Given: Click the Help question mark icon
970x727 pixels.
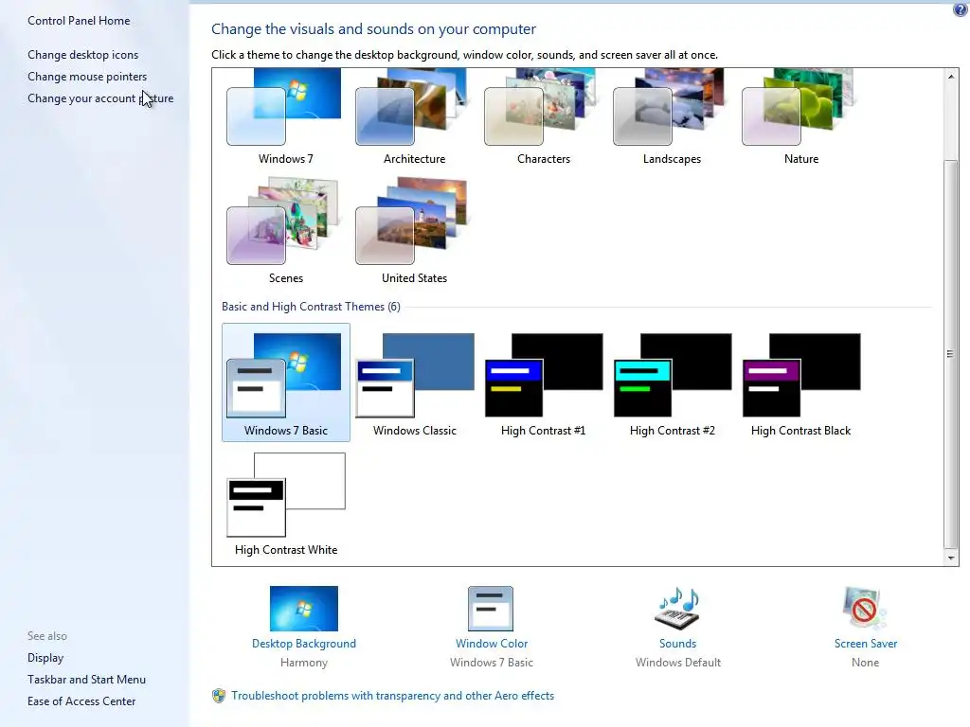Looking at the screenshot, I should tap(961, 9).
